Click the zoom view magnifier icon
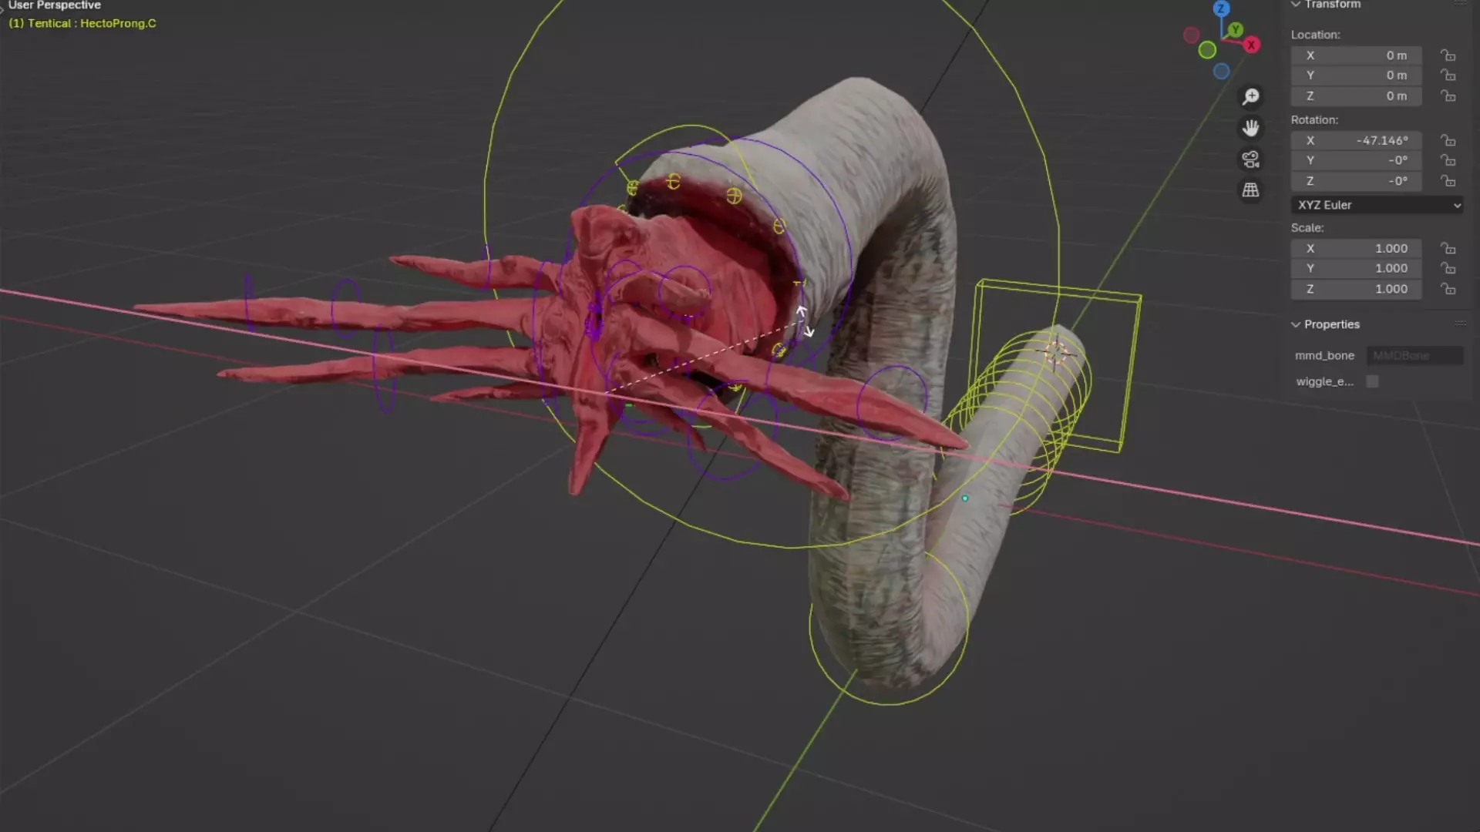This screenshot has height=832, width=1480. tap(1250, 97)
